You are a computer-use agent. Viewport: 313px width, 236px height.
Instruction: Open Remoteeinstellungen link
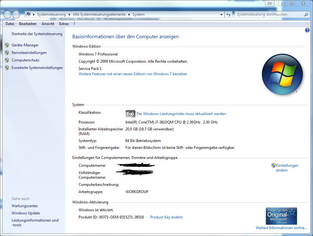tap(29, 53)
